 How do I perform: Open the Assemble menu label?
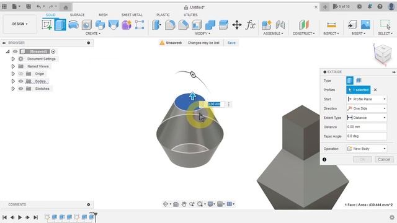click(273, 33)
